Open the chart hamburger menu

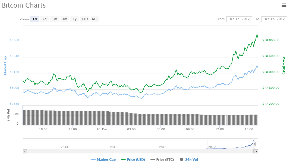coord(284,5)
